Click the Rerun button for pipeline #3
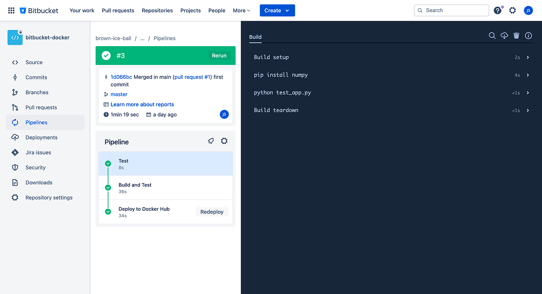 point(219,55)
